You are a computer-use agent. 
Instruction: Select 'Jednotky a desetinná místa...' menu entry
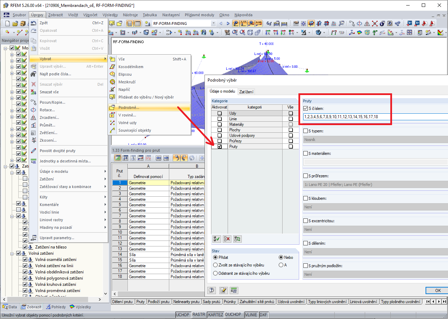[x=68, y=161]
